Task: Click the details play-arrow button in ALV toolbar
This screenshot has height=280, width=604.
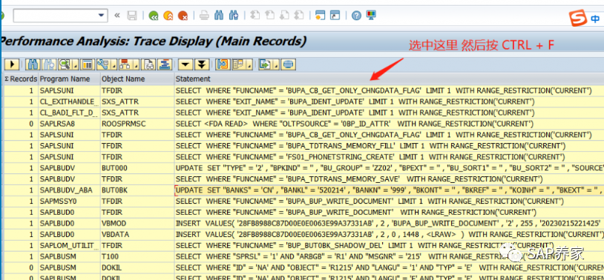Action: pos(12,64)
